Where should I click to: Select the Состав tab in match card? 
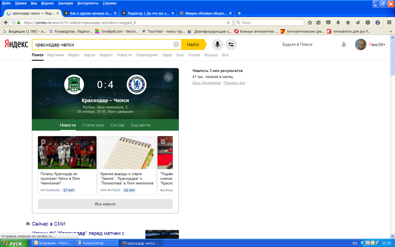(117, 125)
